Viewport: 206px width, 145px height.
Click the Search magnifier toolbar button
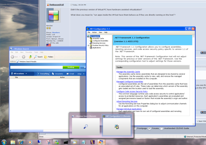point(38,57)
